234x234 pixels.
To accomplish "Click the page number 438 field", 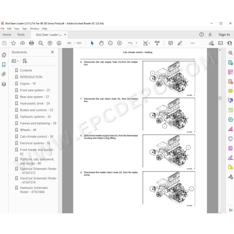I will click(x=69, y=43).
